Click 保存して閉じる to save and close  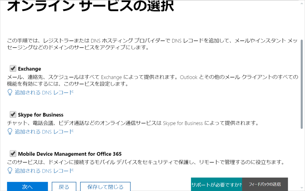click(x=105, y=187)
